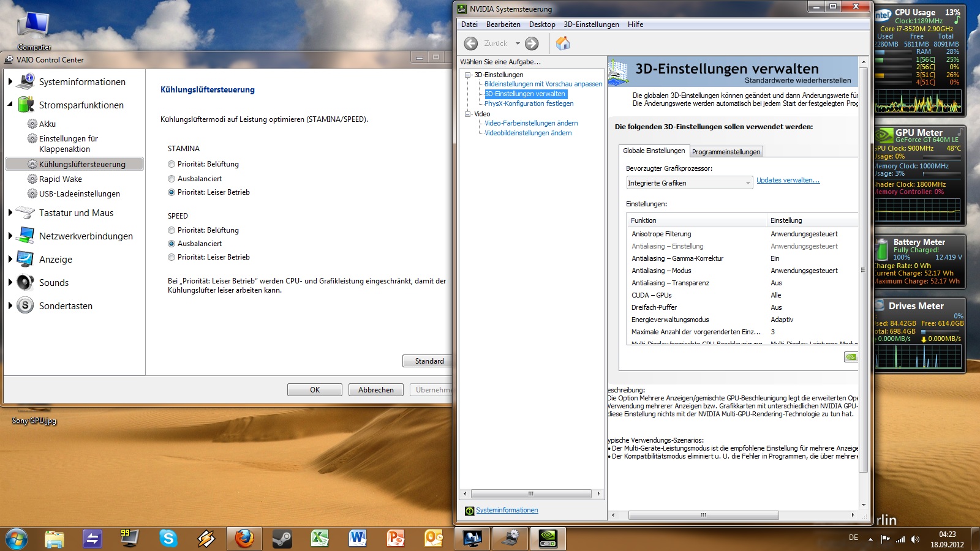Open the 3D-Einstellungen menu in the menu bar
The height and width of the screenshot is (551, 980).
pyautogui.click(x=591, y=24)
